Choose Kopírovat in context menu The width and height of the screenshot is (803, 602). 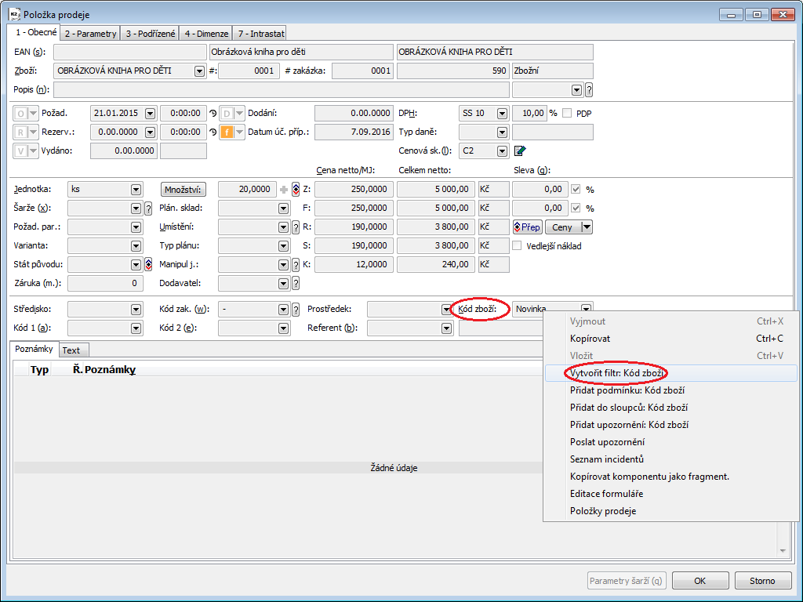(x=671, y=339)
